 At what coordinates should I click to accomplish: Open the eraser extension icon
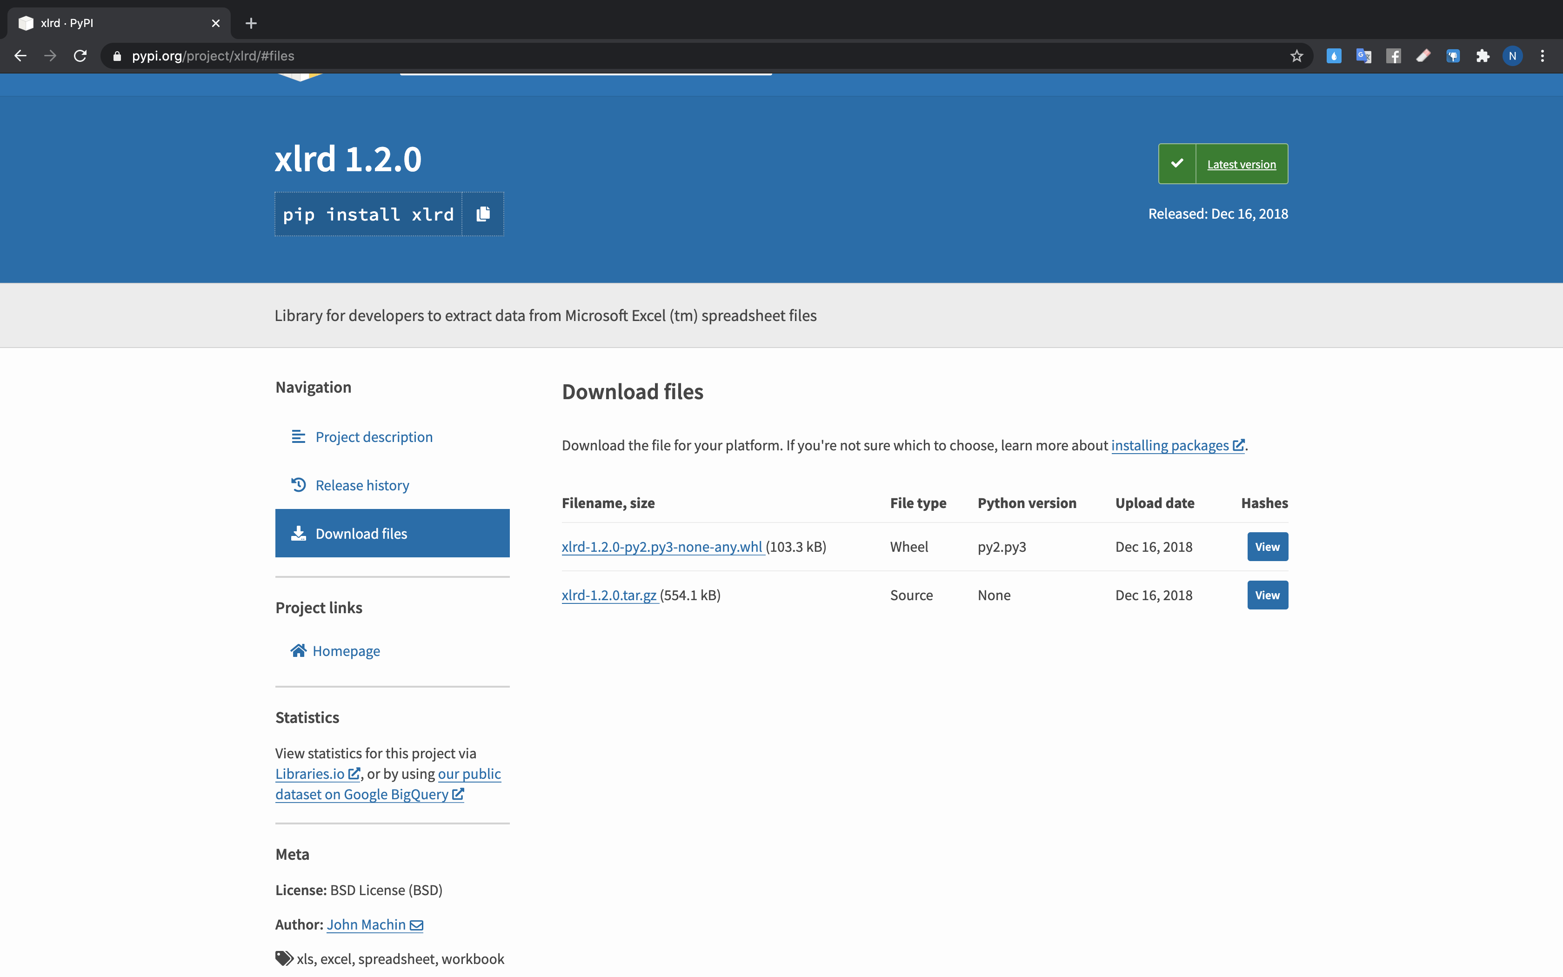(1423, 56)
